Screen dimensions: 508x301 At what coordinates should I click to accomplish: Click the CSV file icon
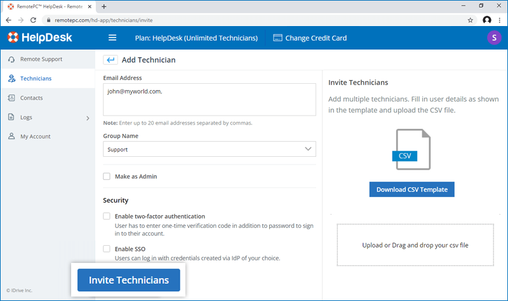pyautogui.click(x=413, y=150)
